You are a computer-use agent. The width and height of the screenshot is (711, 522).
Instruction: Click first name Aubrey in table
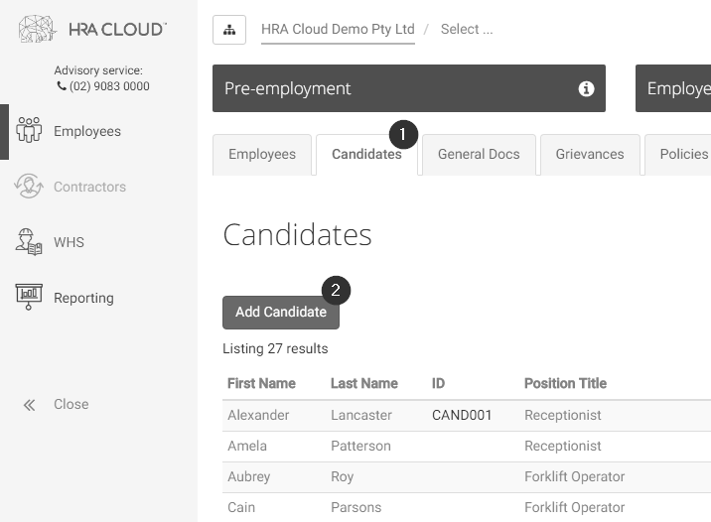pos(249,476)
